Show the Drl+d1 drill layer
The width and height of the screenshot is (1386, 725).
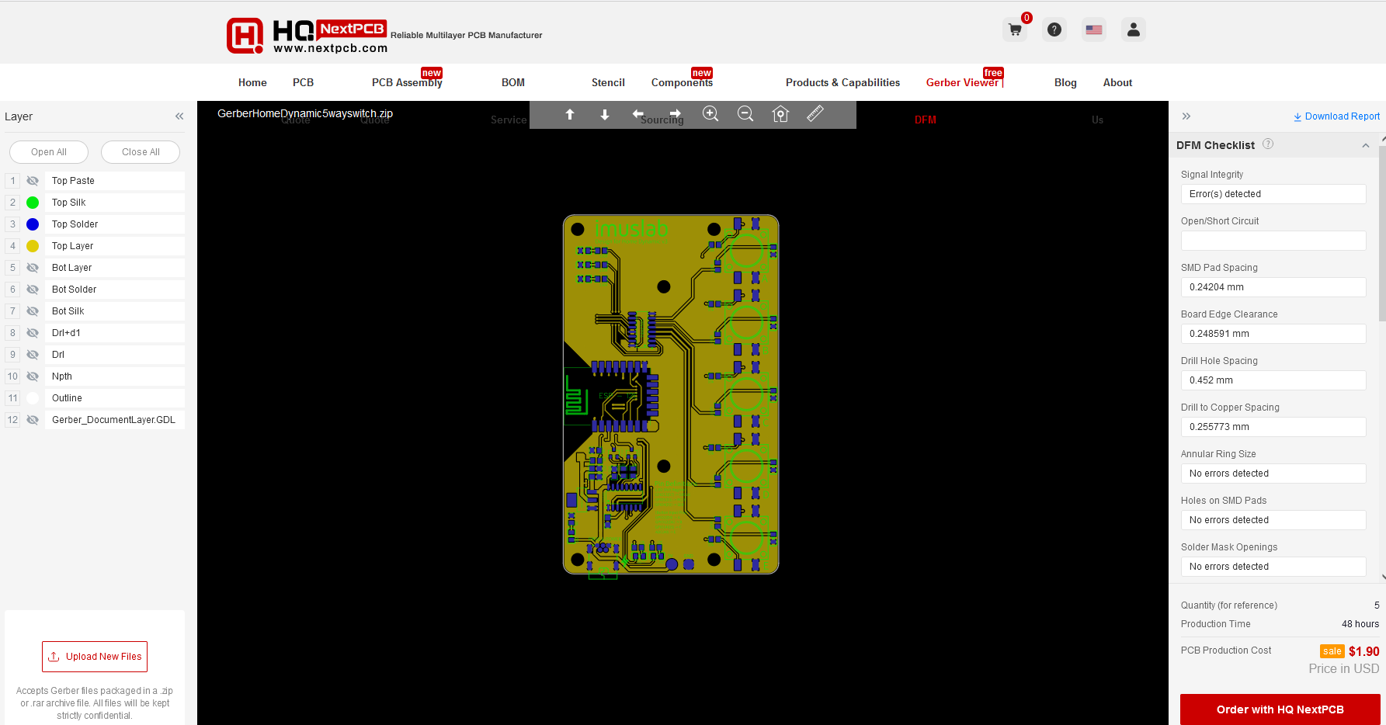(x=33, y=333)
